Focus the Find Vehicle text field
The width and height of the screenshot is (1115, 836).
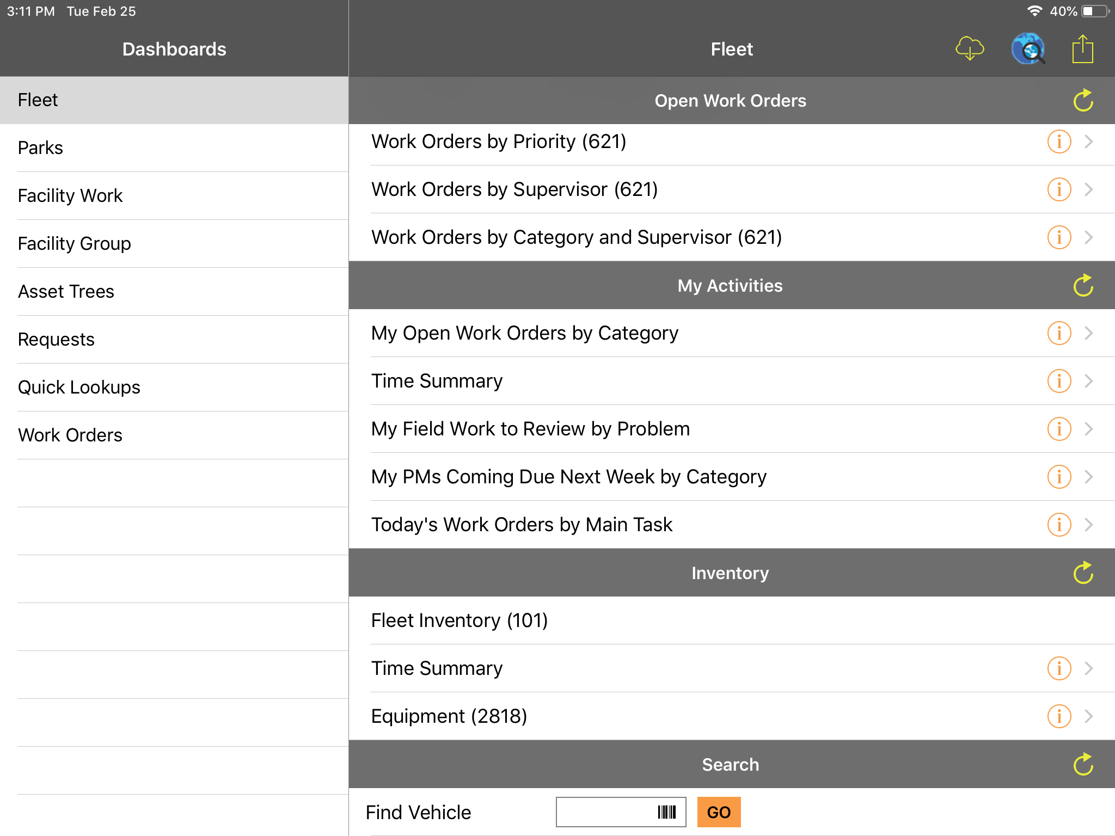(x=604, y=812)
